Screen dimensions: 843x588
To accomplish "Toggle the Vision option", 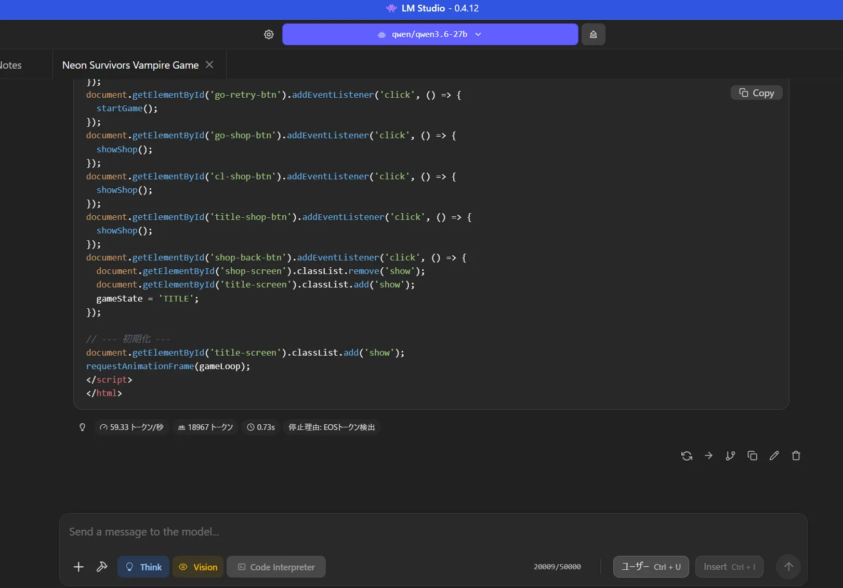I will [198, 567].
